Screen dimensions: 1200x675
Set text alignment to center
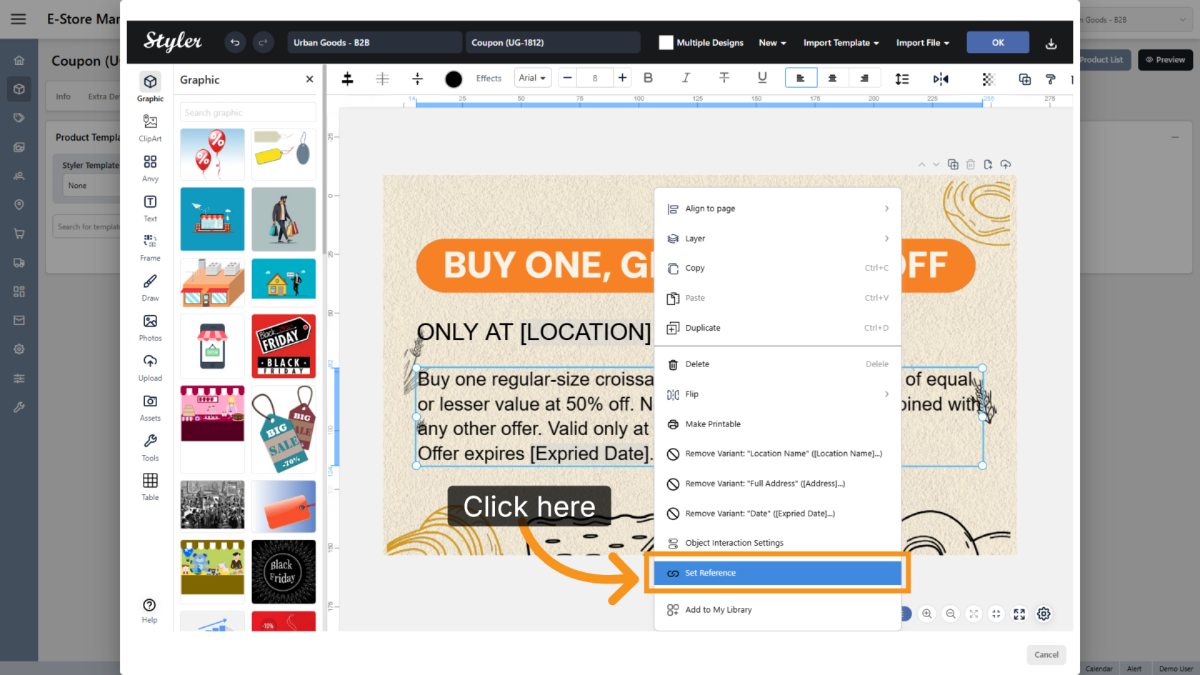tap(832, 78)
